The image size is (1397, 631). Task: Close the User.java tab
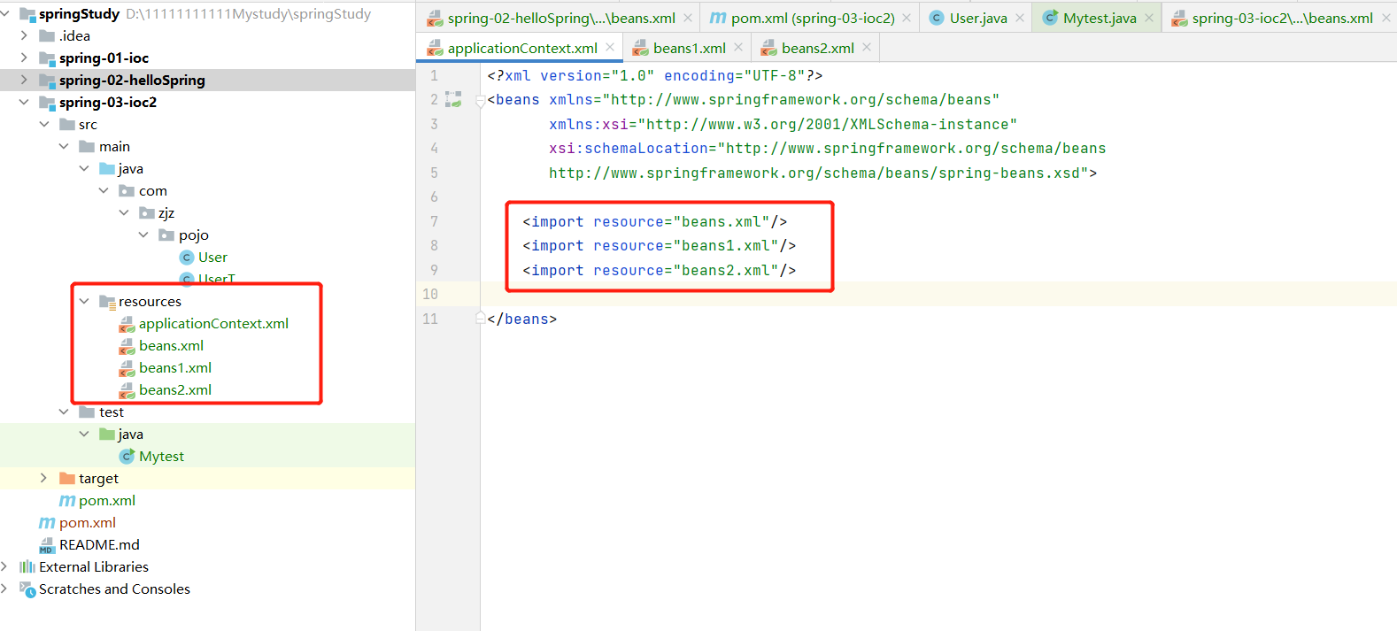(1020, 18)
